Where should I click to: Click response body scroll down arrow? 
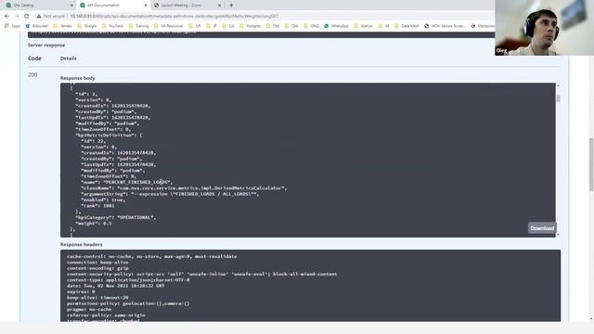[558, 235]
